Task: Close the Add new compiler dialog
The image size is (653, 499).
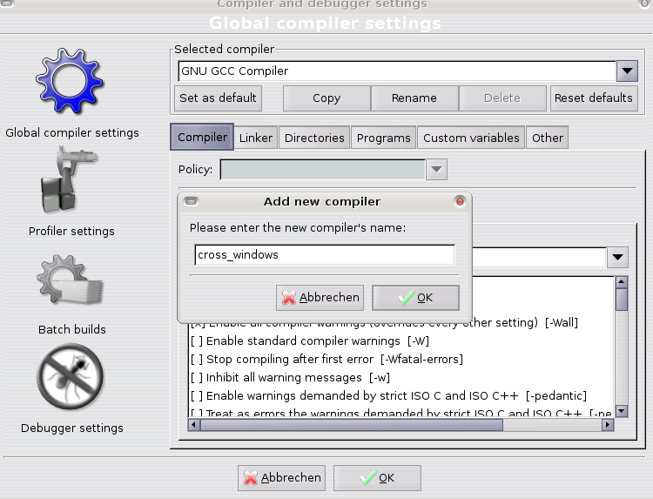Action: tap(460, 201)
